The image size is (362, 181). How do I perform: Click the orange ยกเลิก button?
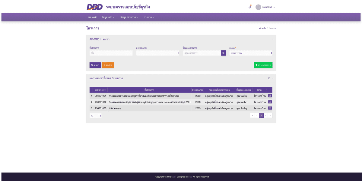(x=108, y=65)
